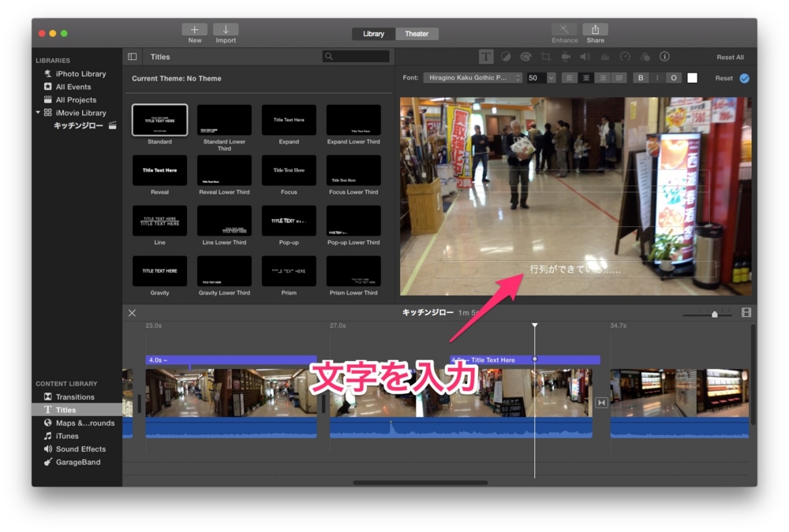Switch to the Theater tab
Screen dimensions: 789x532
417,34
